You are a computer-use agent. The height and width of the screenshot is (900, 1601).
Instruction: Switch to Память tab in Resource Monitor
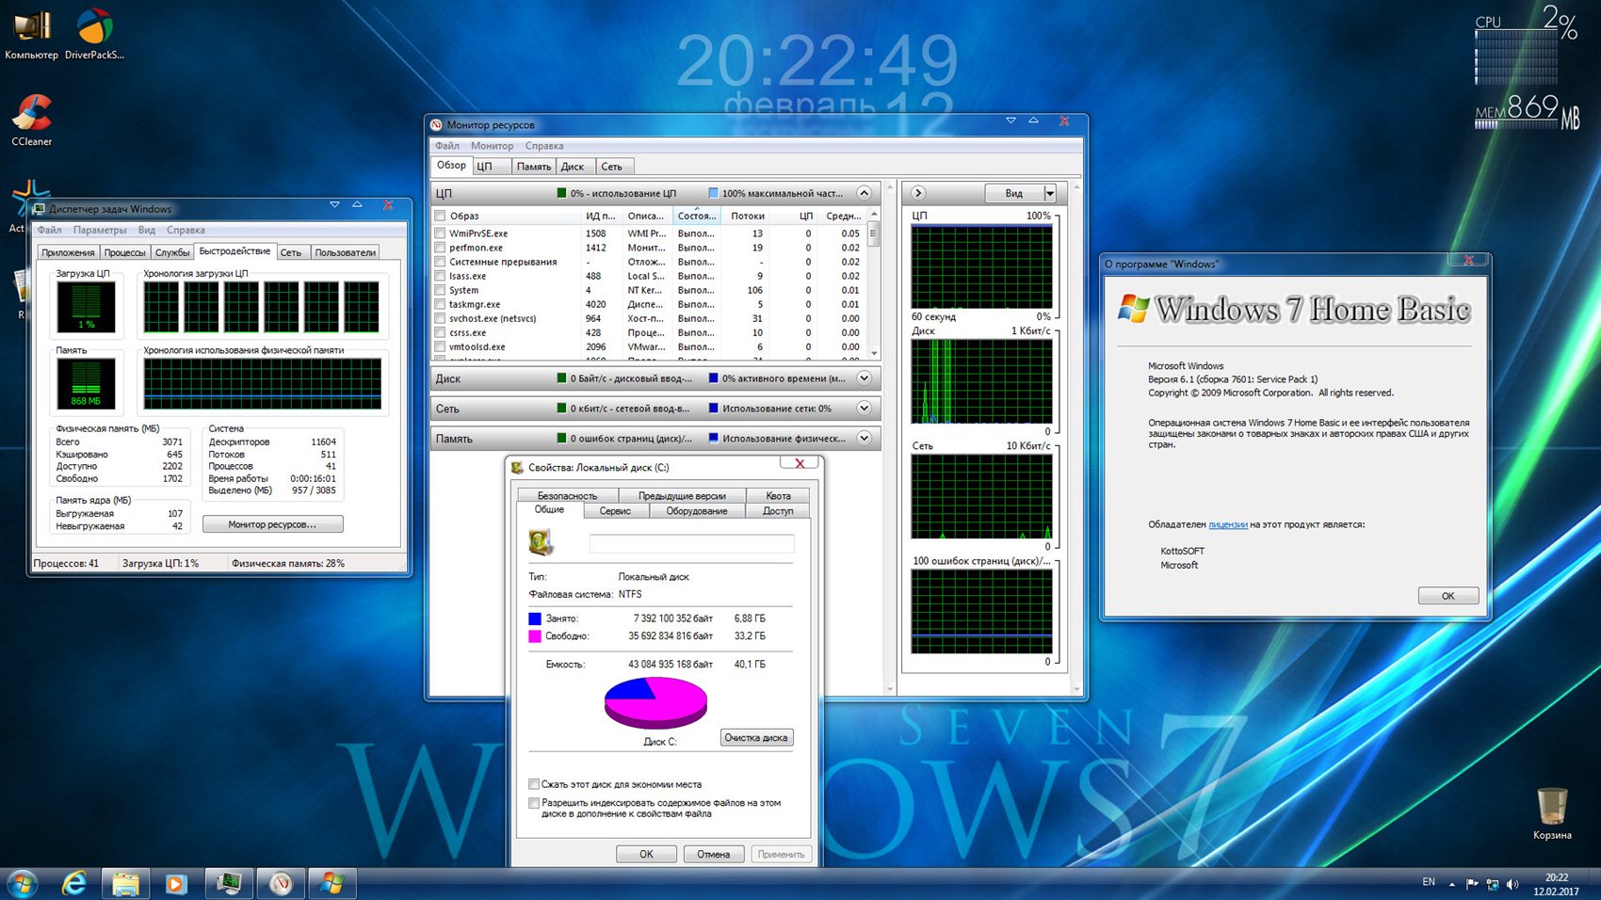533,167
